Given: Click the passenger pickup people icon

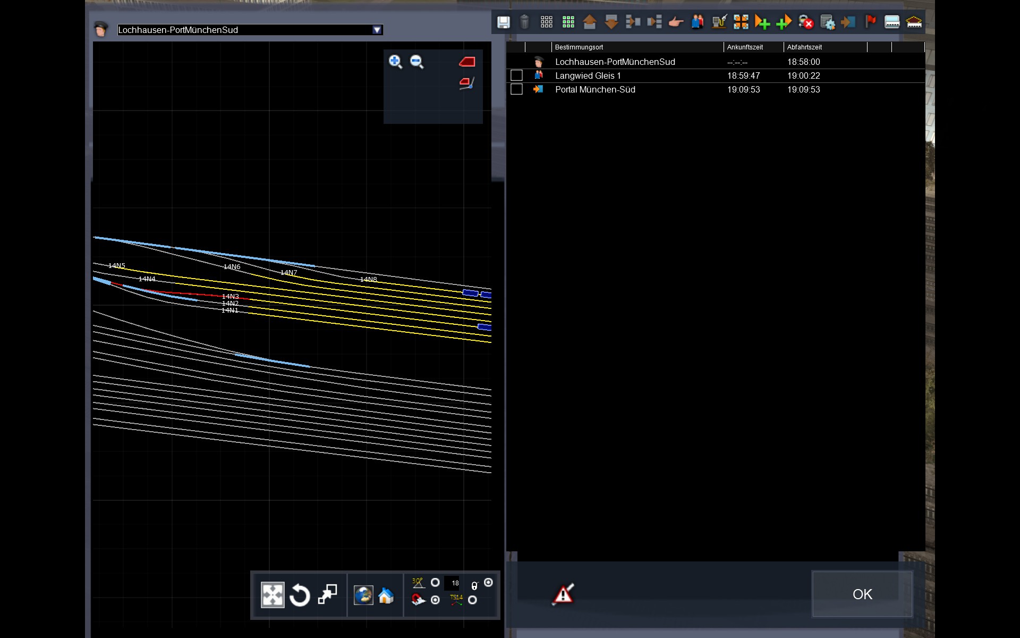Looking at the screenshot, I should (697, 22).
